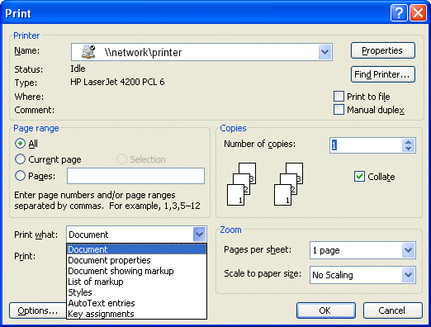Open the printer Name dropdown

click(x=325, y=52)
